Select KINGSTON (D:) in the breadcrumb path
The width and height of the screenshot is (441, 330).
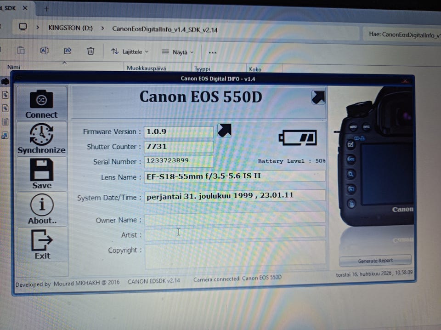tap(70, 28)
